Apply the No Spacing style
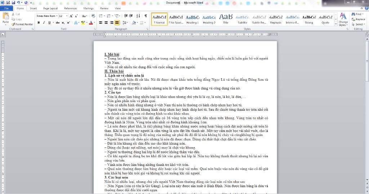This screenshot has width=369, height=194. click(176, 19)
